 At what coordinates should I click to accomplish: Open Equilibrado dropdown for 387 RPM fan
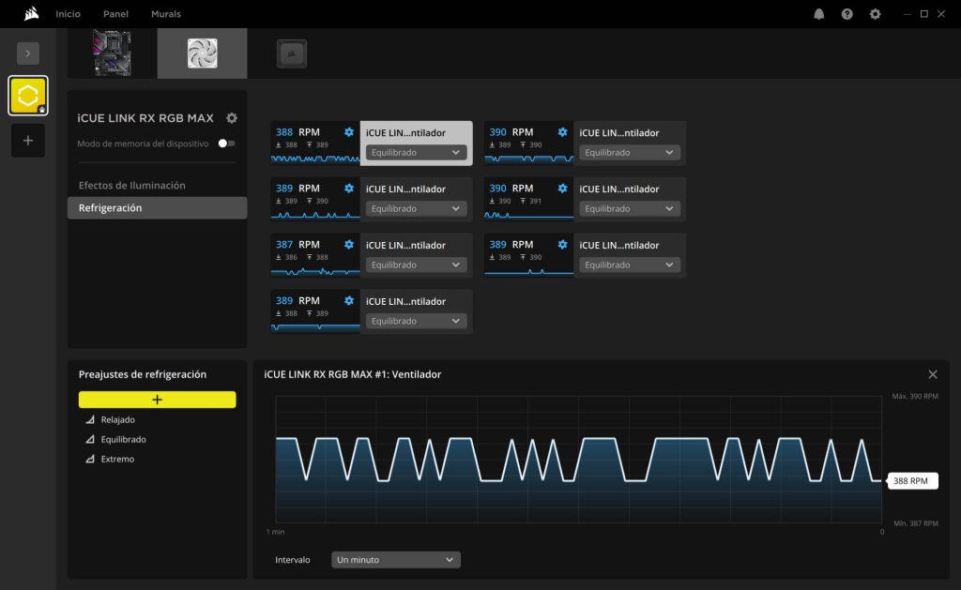tap(416, 265)
